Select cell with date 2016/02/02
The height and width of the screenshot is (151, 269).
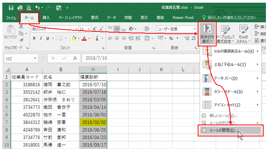[93, 122]
